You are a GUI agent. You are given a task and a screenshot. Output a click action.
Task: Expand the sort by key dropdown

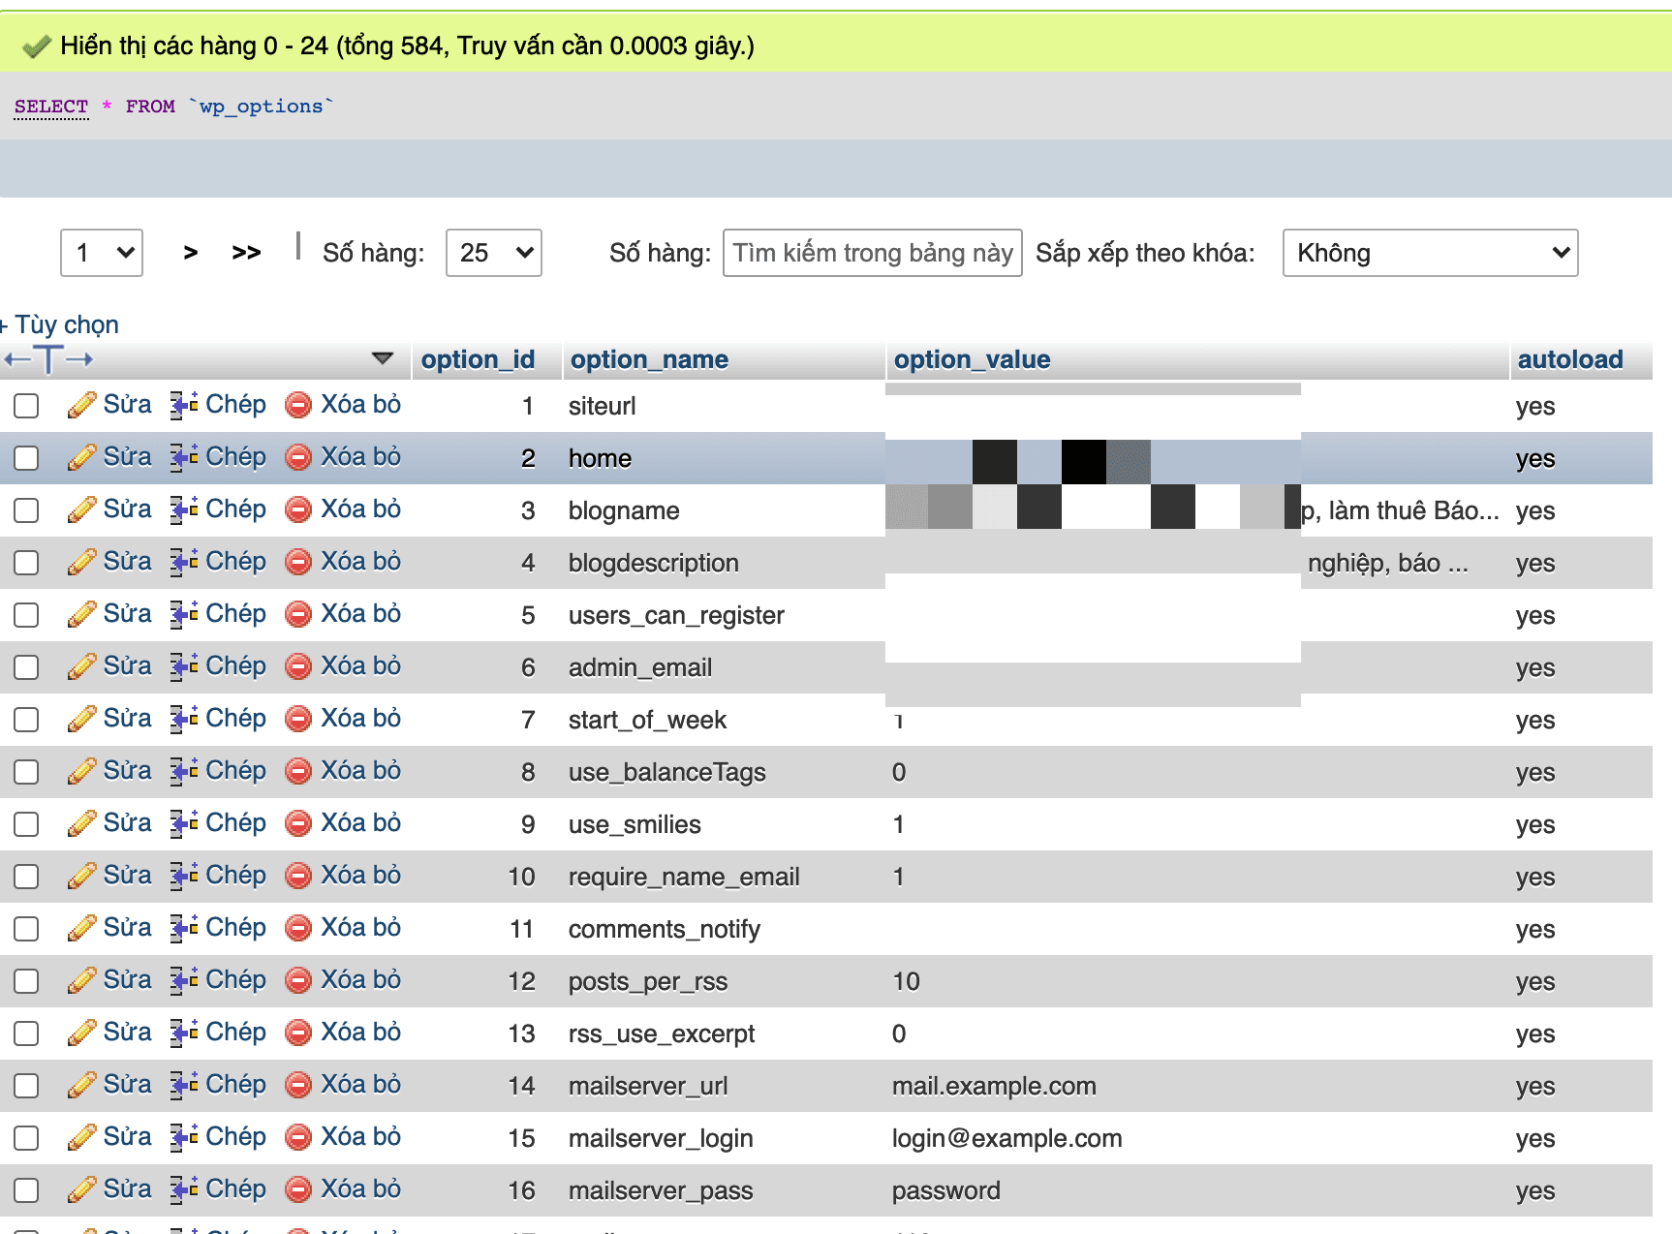[1430, 253]
